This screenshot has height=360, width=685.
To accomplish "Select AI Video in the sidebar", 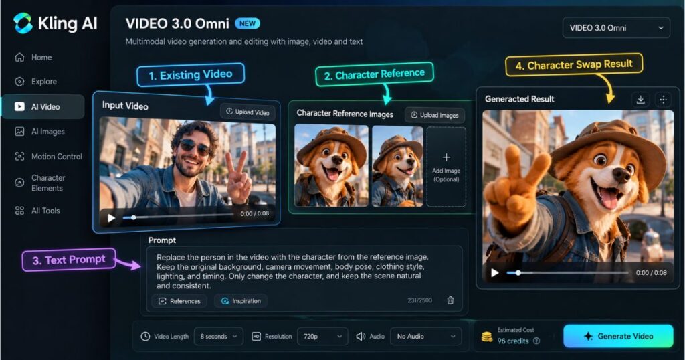I will pos(43,106).
